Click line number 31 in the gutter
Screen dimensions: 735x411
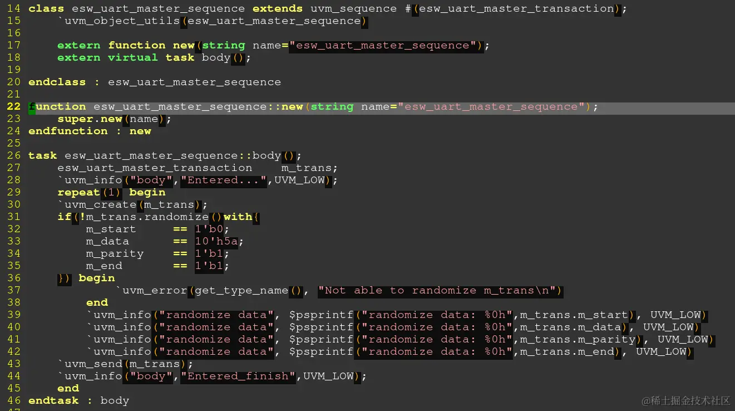14,217
